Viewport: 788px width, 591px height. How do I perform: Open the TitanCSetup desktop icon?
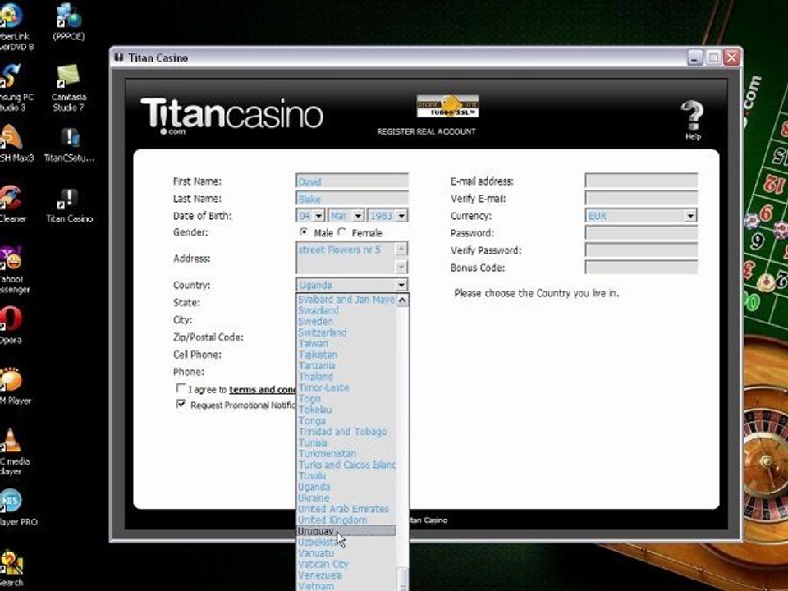point(69,144)
